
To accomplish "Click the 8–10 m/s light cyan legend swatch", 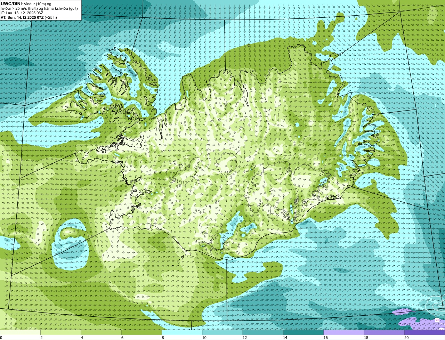I will [x=182, y=332].
